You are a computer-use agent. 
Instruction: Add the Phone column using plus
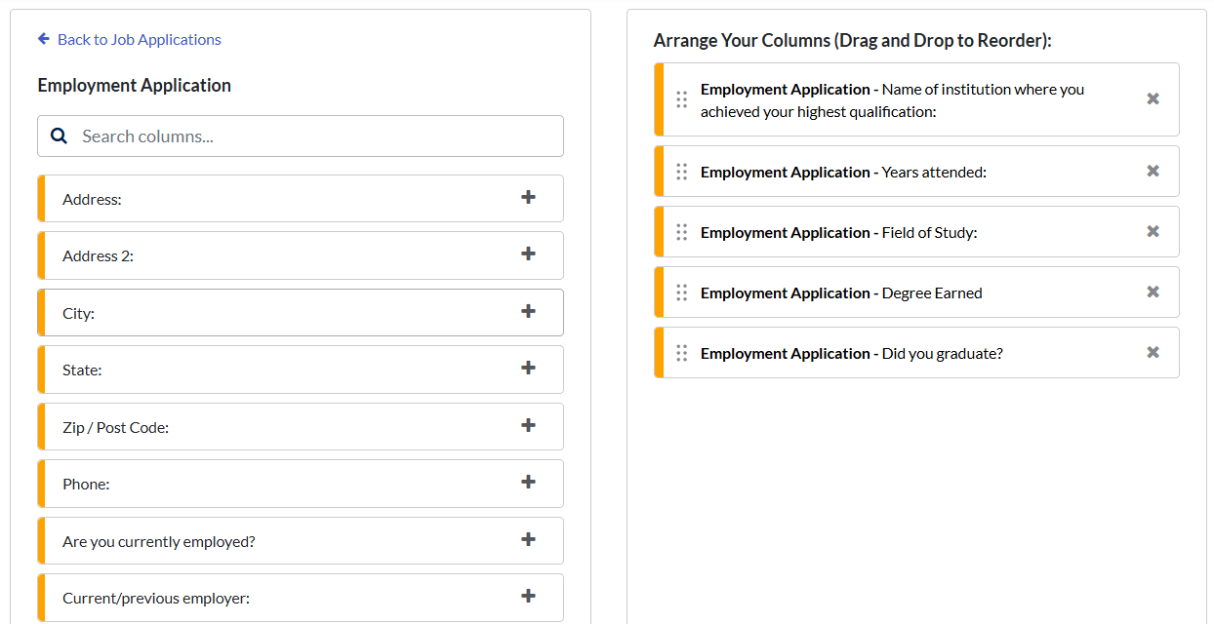[x=528, y=482]
